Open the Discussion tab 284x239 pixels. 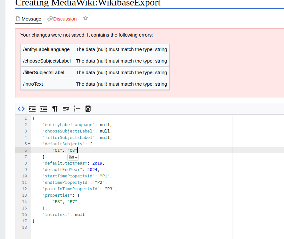click(x=62, y=19)
